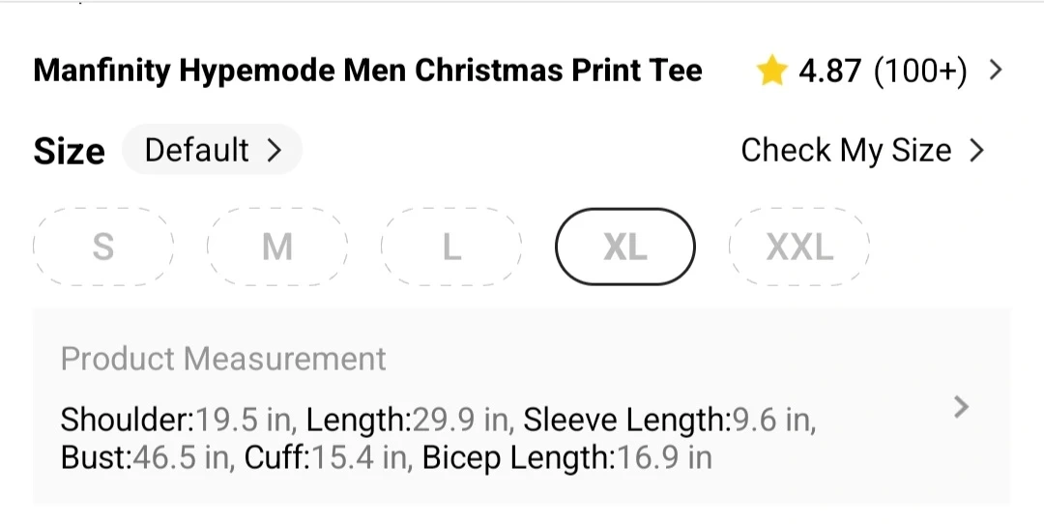Click the 4.87 rating score
This screenshot has width=1044, height=524.
coord(830,71)
